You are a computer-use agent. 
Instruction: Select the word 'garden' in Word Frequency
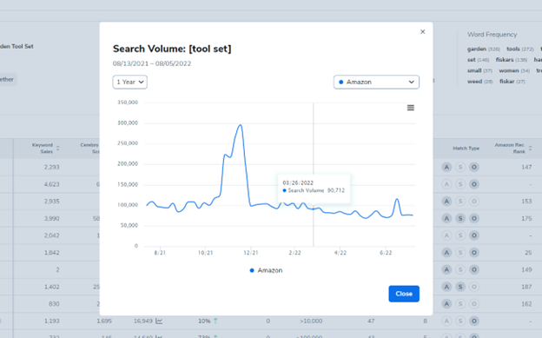click(477, 50)
